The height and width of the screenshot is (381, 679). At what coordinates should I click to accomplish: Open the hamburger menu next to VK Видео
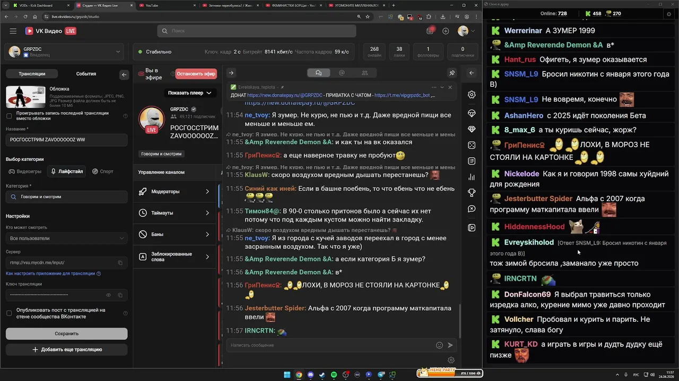pos(13,31)
